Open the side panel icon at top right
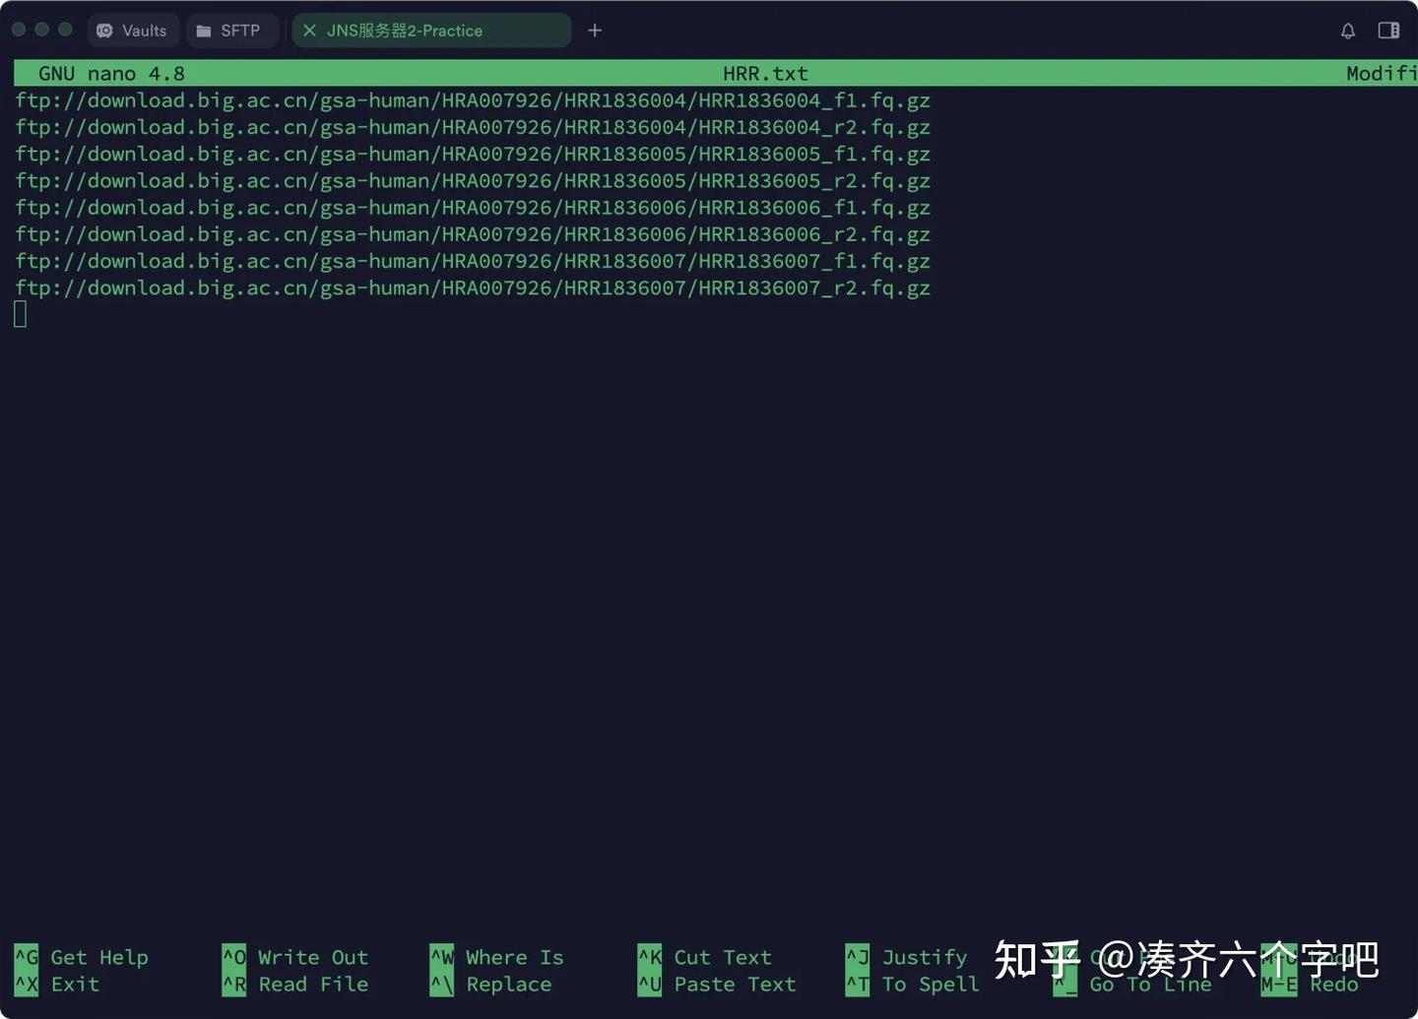Viewport: 1418px width, 1019px height. click(1388, 31)
